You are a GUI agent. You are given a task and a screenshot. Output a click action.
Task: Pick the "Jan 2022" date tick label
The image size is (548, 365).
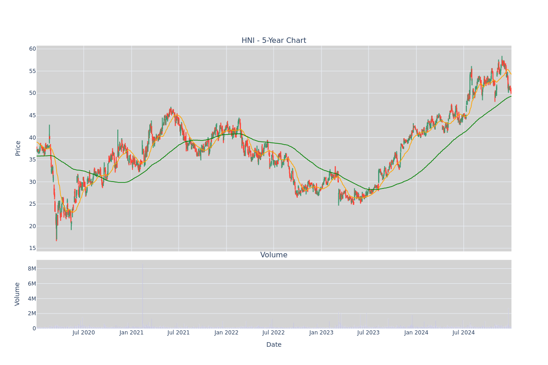coord(227,333)
